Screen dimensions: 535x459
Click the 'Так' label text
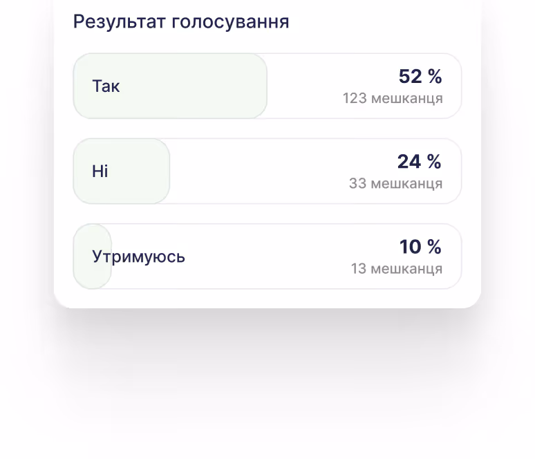click(106, 86)
